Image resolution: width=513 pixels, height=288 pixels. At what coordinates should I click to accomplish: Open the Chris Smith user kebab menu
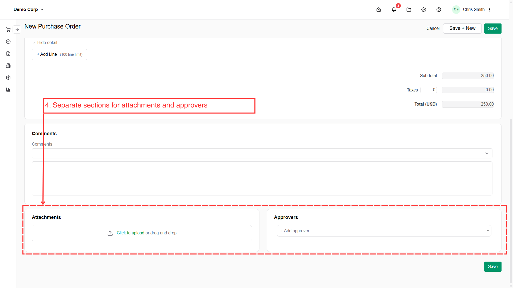pos(489,10)
